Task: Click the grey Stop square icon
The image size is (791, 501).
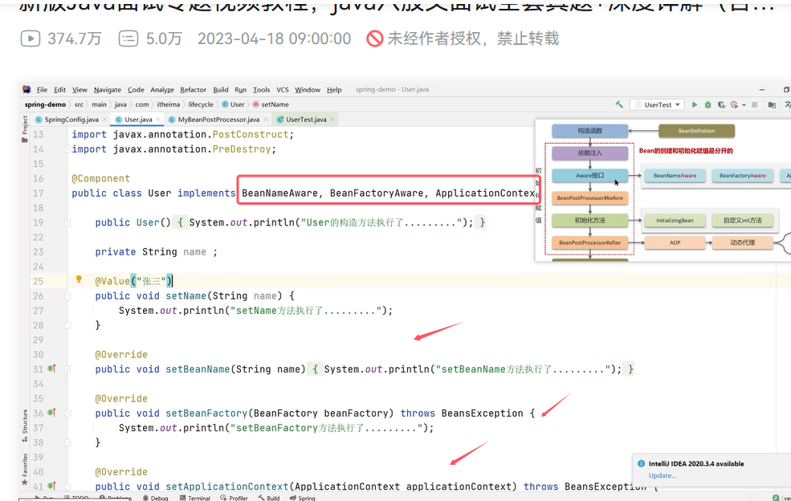Action: click(x=755, y=104)
